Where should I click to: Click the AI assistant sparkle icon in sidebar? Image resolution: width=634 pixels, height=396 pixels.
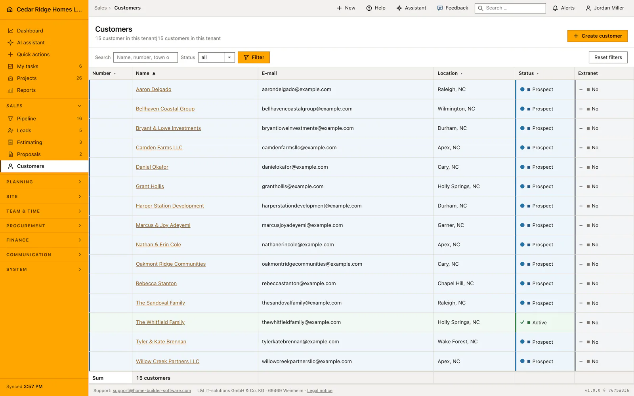11,43
